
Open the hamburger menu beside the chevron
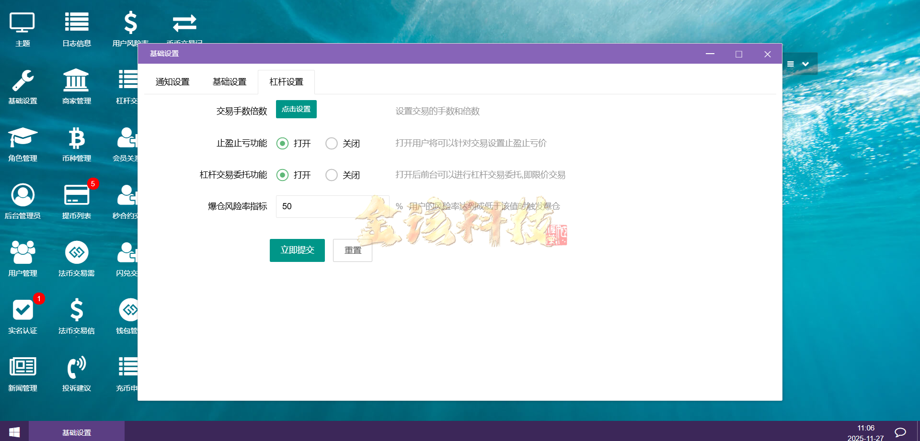point(791,64)
